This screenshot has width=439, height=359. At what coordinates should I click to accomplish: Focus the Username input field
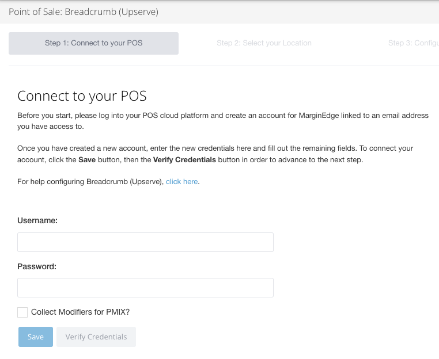145,242
